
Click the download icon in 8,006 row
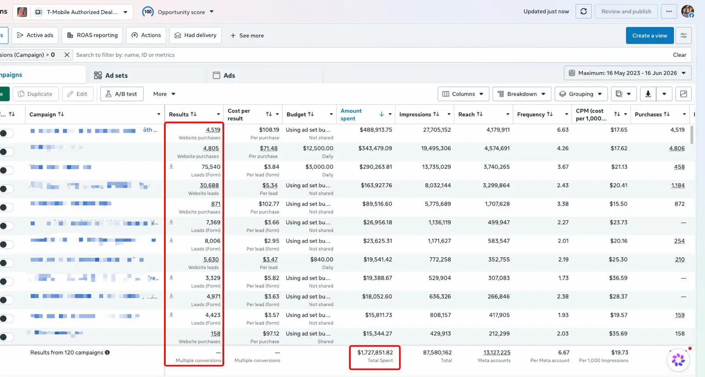(x=171, y=240)
